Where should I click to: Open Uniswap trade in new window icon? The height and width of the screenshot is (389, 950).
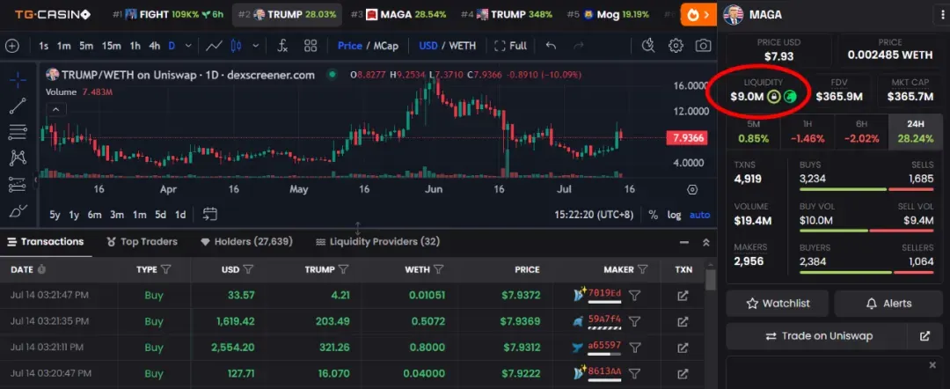(924, 335)
